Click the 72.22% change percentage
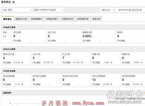 (x=136, y=84)
